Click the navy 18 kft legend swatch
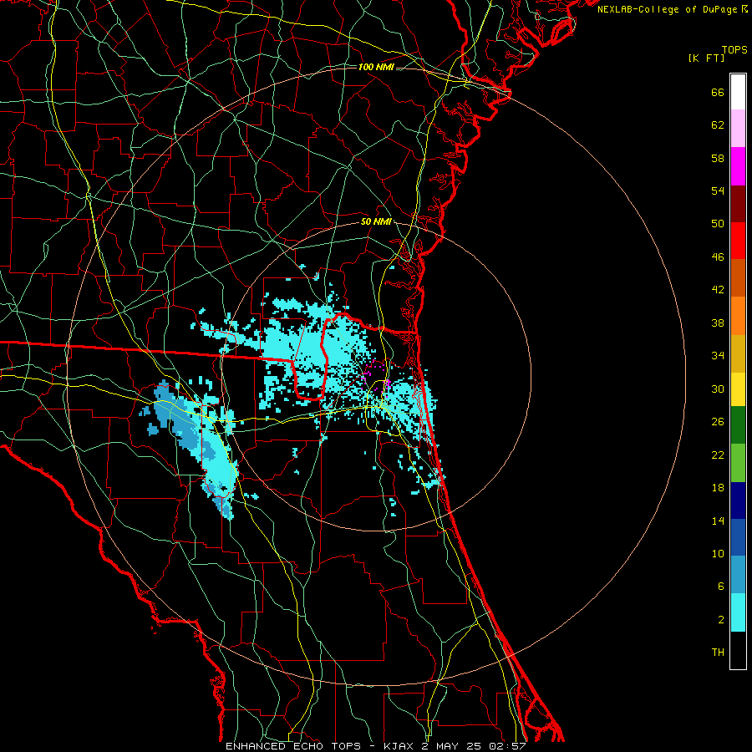 tap(738, 500)
